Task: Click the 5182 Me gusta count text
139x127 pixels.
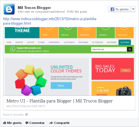Action: click(x=77, y=12)
